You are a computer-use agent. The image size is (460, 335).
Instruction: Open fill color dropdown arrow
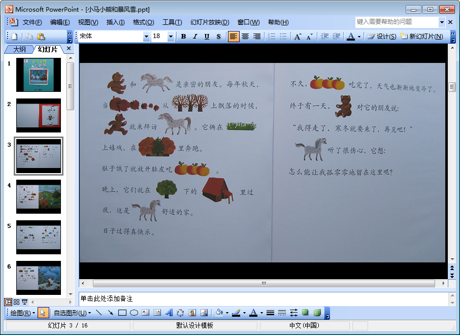[x=227, y=313]
